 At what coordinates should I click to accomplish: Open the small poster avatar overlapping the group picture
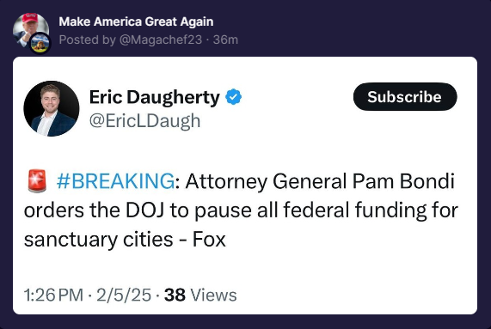[40, 43]
